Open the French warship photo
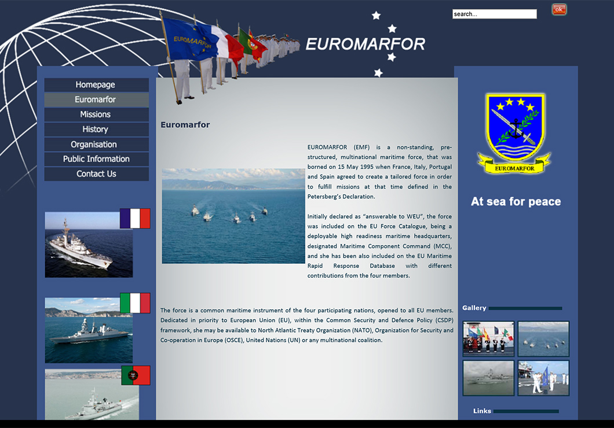This screenshot has height=428, width=614. [x=89, y=245]
